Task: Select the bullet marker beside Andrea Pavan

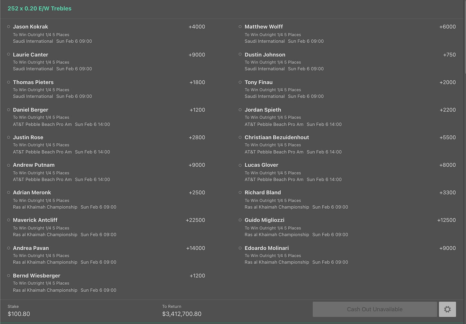Action: pos(9,248)
